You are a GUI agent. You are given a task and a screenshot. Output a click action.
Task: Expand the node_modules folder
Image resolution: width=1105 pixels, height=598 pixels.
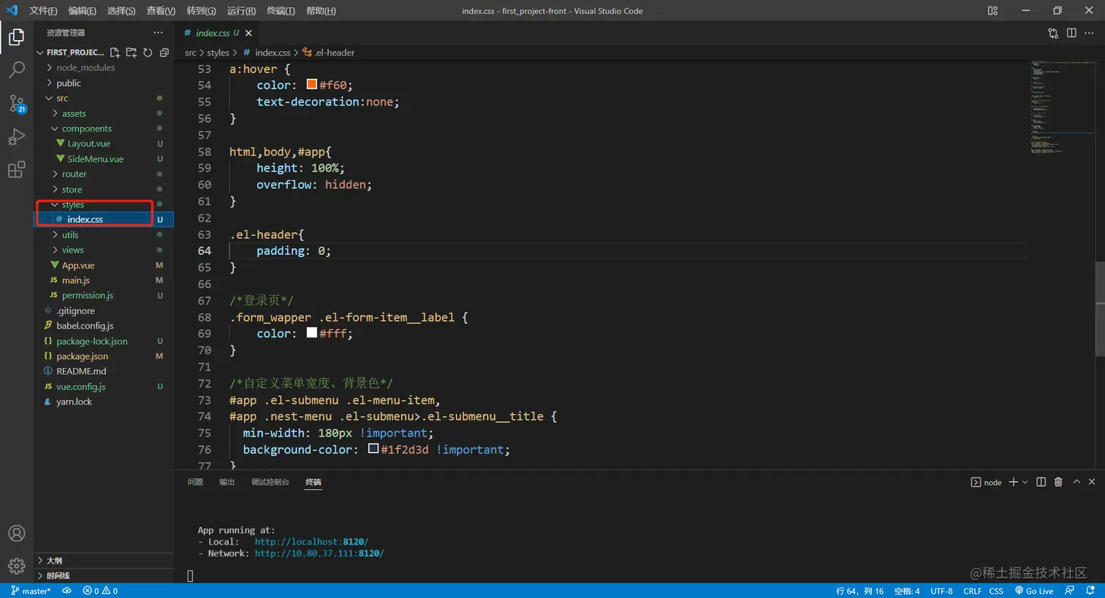click(x=86, y=68)
